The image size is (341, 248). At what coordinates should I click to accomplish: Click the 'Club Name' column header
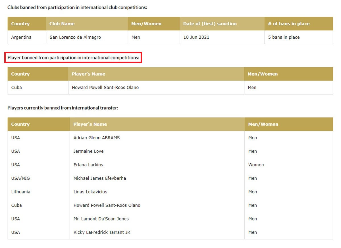click(62, 24)
